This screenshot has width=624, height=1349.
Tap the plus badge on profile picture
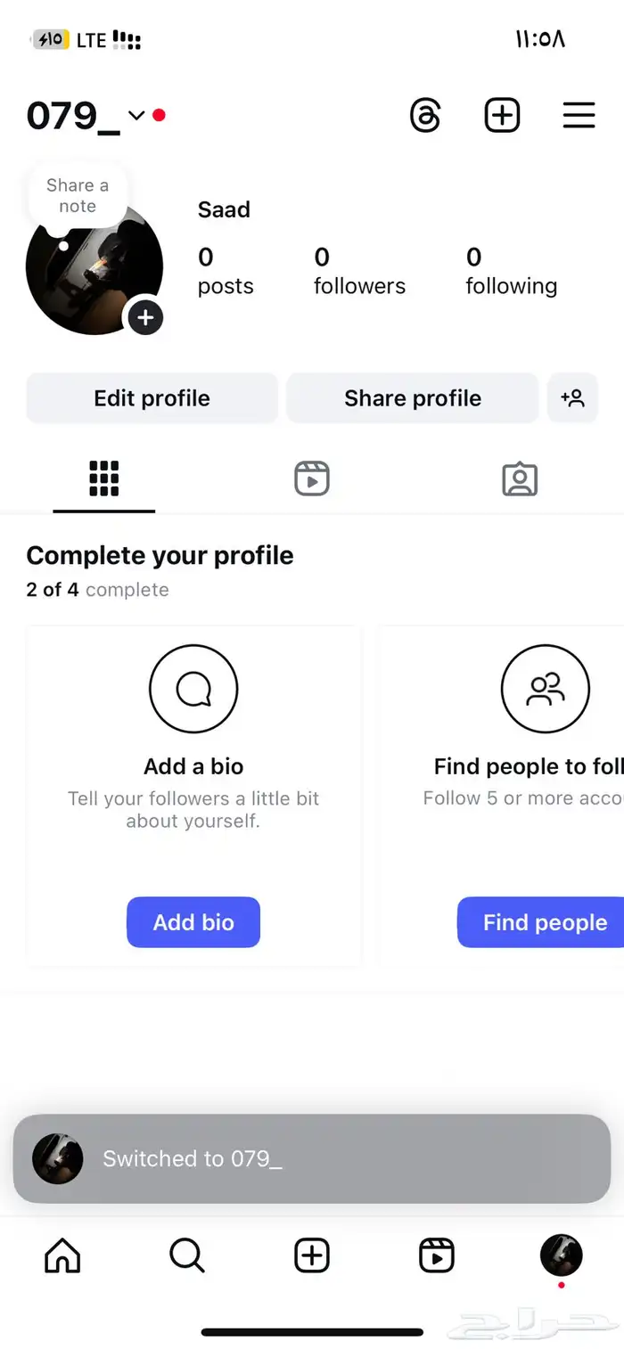click(x=145, y=317)
